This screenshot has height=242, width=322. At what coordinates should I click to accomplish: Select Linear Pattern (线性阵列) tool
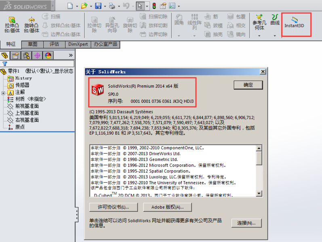pos(194,22)
